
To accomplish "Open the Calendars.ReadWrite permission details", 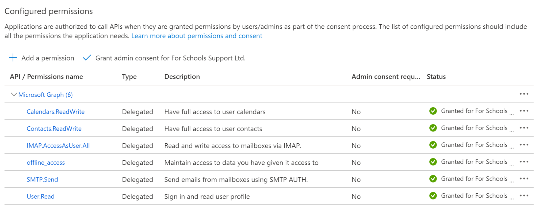I will click(56, 112).
